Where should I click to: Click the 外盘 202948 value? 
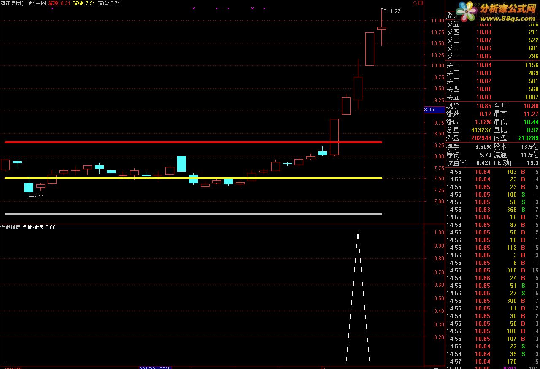481,138
